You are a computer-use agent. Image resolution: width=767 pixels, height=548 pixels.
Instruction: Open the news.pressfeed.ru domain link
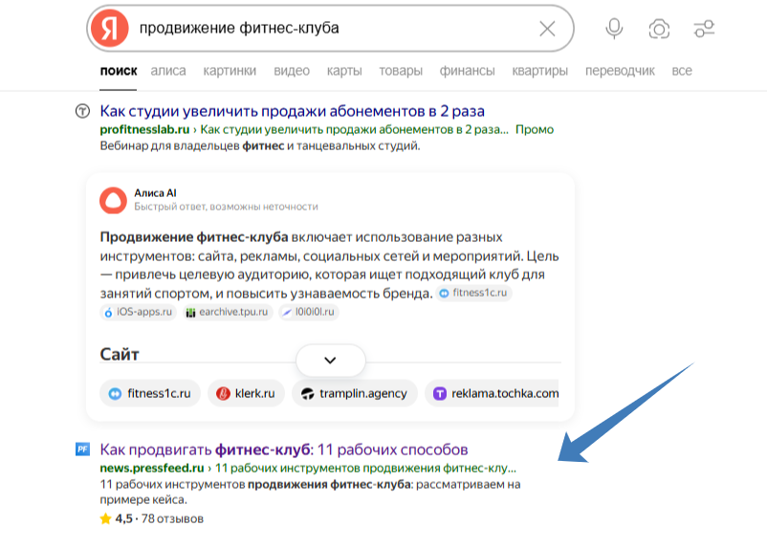[x=152, y=469]
